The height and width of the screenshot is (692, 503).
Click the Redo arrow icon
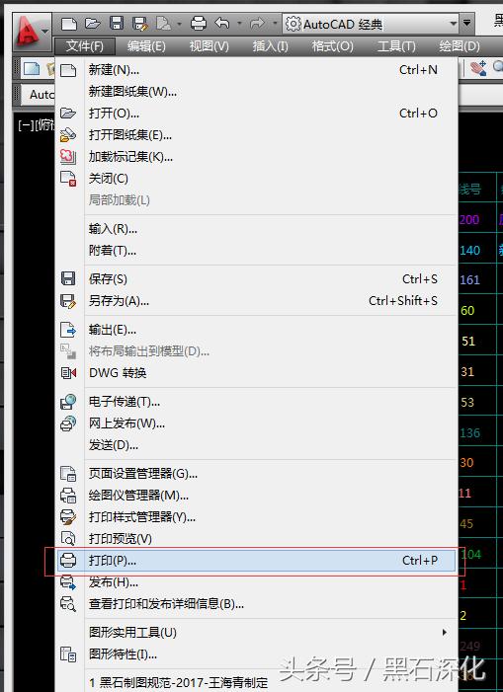(x=258, y=23)
